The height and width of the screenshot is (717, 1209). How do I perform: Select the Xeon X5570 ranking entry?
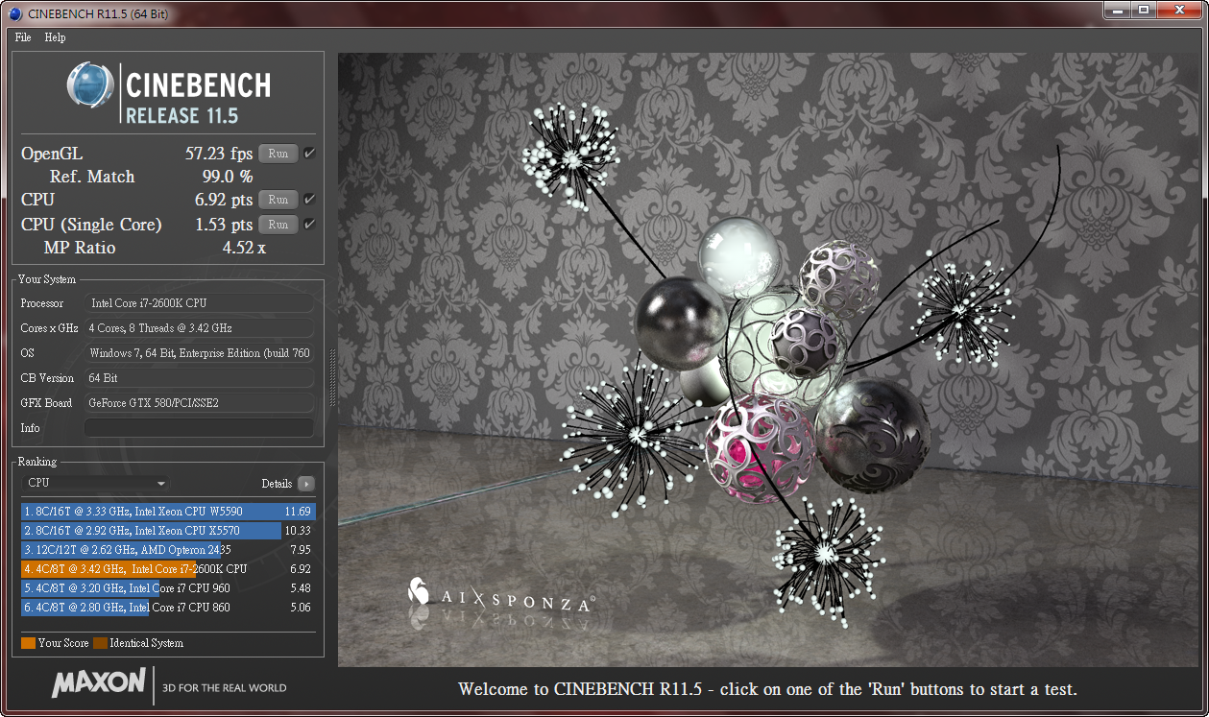[168, 531]
